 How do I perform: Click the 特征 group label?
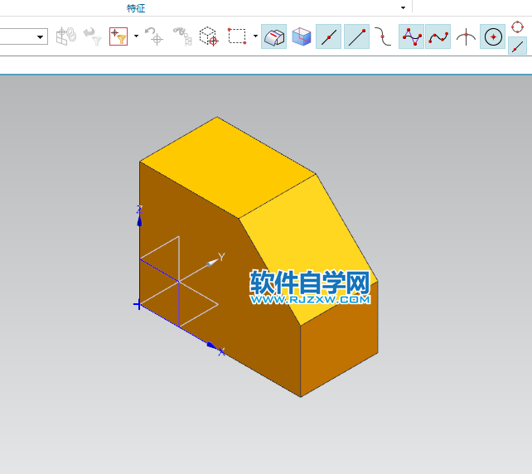coord(136,7)
